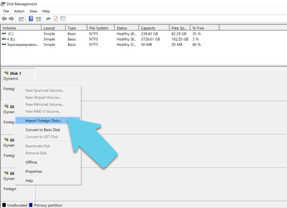Viewport: 287px width, 208px height.
Task: Select the Зарезервирован... volume name
Action: (x=23, y=45)
